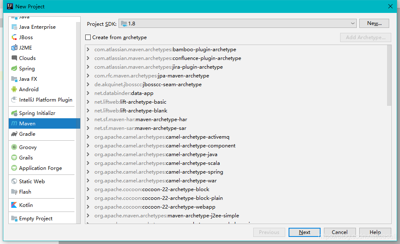This screenshot has width=400, height=244.
Task: Click the JBoss icon
Action: (x=14, y=37)
